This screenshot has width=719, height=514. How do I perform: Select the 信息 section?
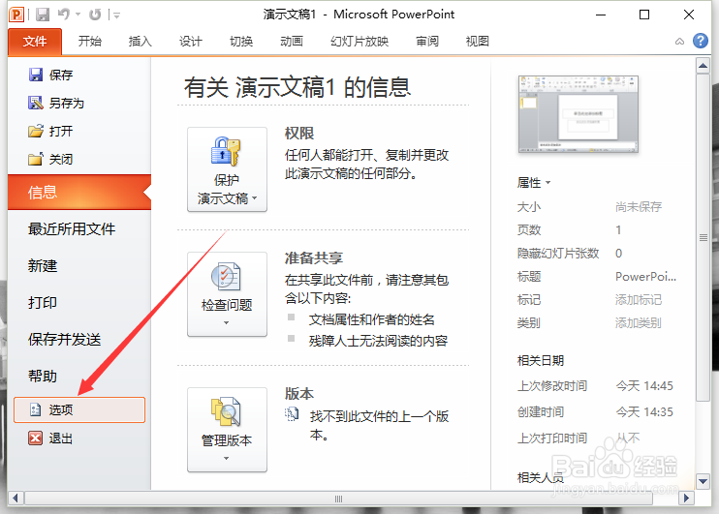[79, 192]
